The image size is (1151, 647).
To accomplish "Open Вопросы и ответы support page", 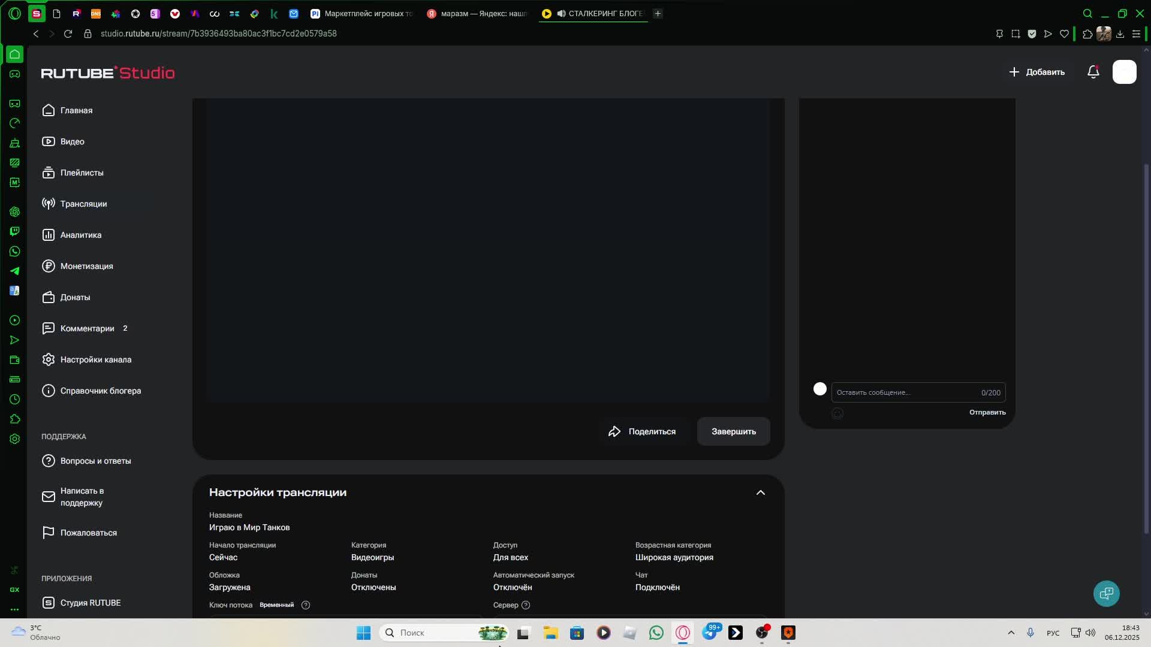I will pos(86,461).
